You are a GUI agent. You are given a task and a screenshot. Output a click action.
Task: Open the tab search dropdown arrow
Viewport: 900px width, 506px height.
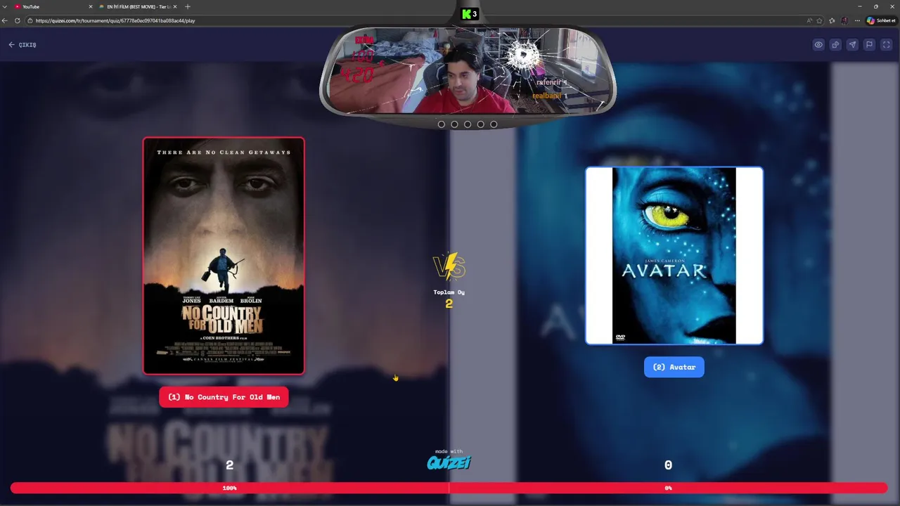point(5,6)
